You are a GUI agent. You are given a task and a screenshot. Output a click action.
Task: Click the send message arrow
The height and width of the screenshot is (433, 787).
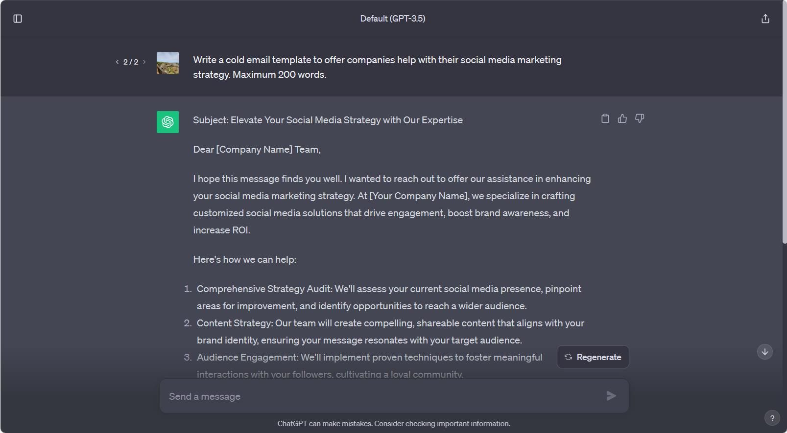coord(611,396)
